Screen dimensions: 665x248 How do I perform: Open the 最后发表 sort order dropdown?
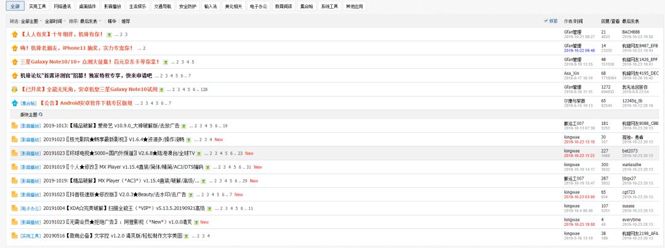[x=91, y=21]
